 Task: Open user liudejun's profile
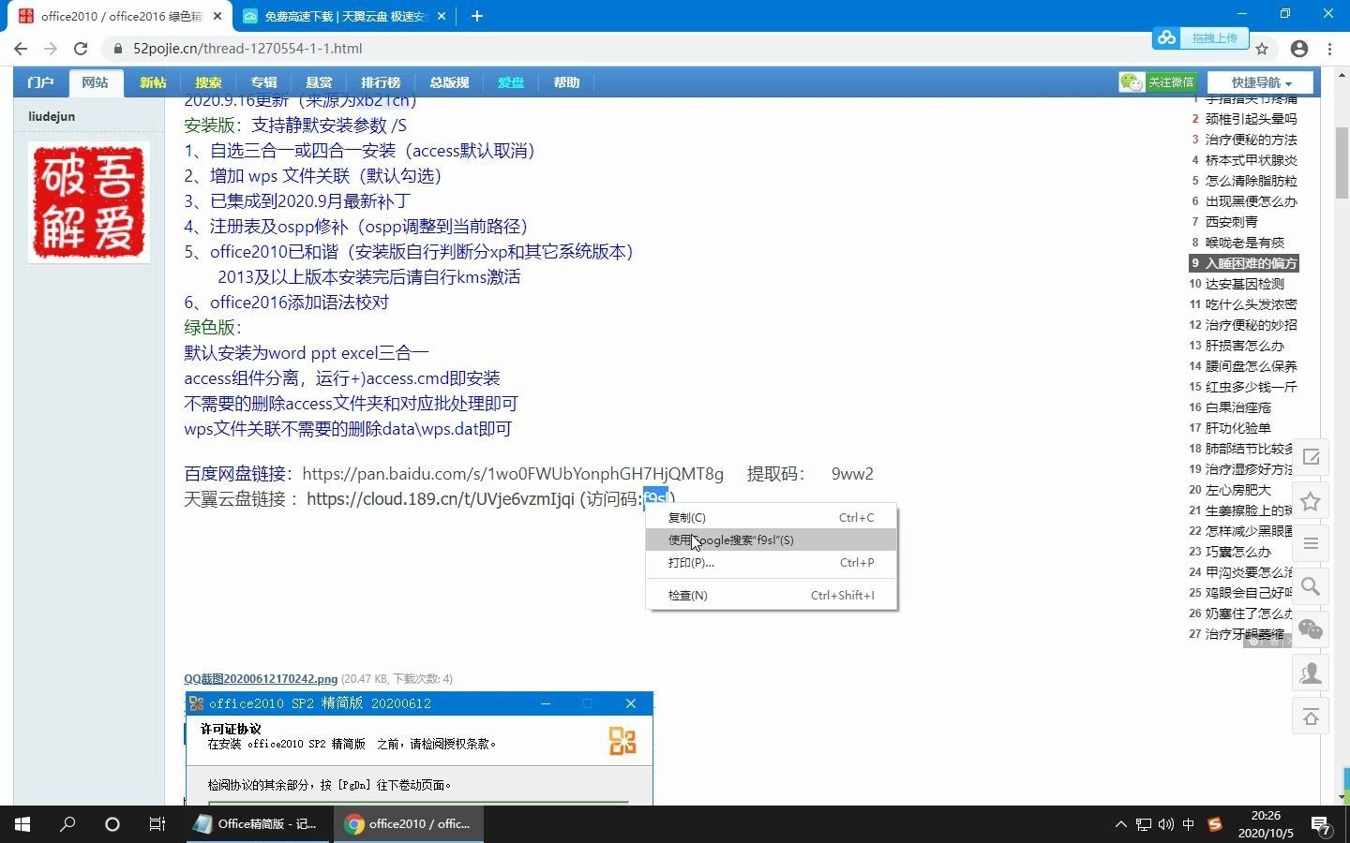coord(52,116)
